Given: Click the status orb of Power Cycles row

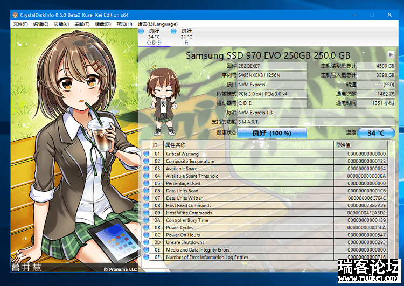Looking at the screenshot, I should pos(147,227).
